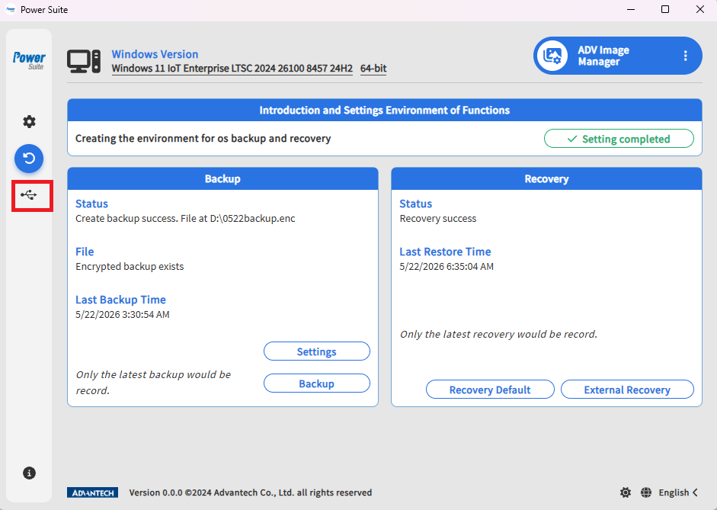Click the computer monitor icon
717x510 pixels.
[x=84, y=61]
